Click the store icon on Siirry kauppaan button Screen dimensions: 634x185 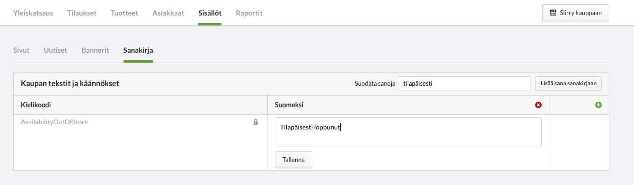tap(553, 13)
